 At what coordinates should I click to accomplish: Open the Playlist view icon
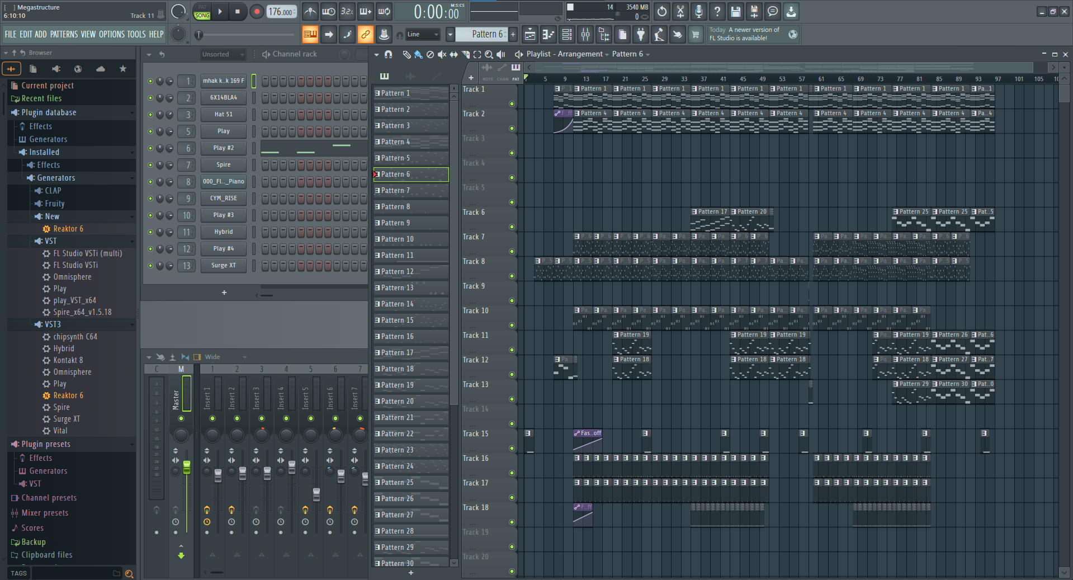[530, 35]
